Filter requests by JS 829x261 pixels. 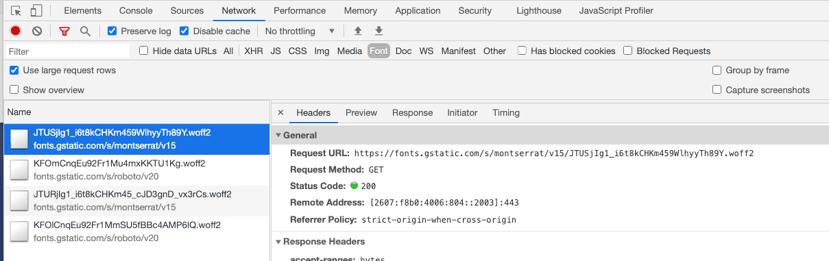[x=276, y=51]
